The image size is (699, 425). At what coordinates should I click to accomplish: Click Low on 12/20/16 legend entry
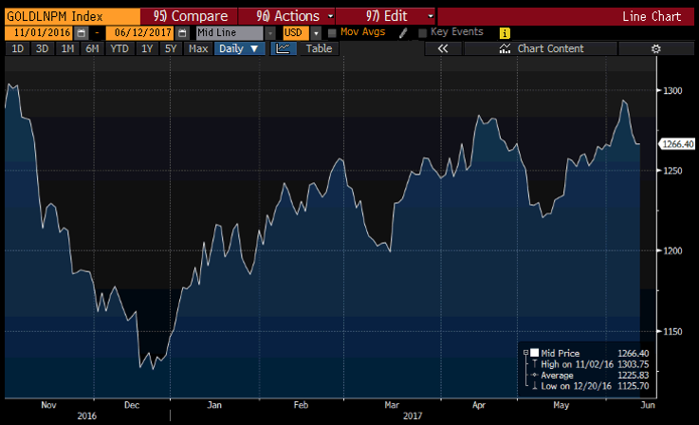point(590,386)
